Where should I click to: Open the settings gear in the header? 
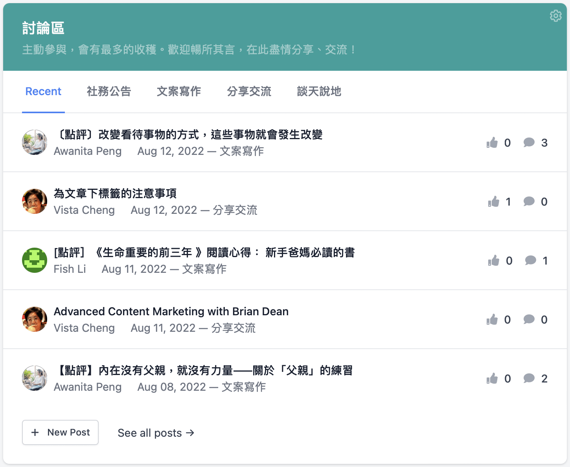555,16
